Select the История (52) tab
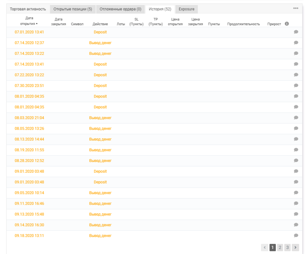The image size is (306, 254). tap(160, 9)
